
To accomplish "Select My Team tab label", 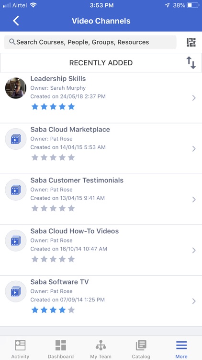I will [101, 356].
